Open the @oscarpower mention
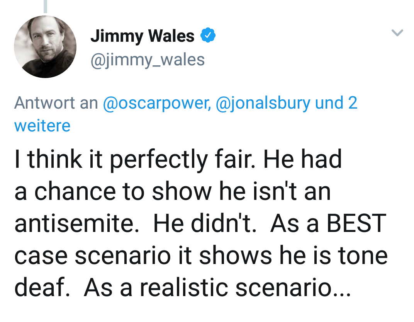The image size is (414, 322). (x=157, y=103)
